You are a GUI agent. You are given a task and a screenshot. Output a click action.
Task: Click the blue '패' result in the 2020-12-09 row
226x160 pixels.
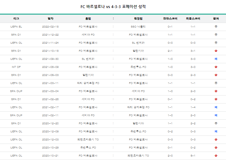coord(216,131)
